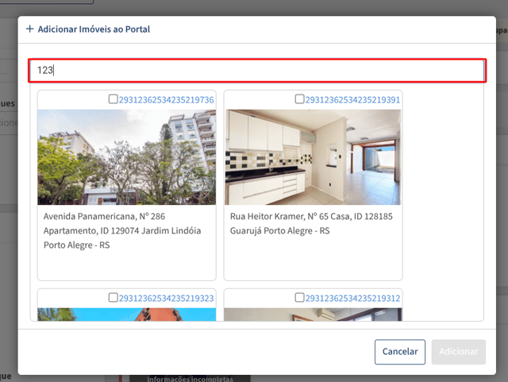Select the partially visible interior room thumbnail
The height and width of the screenshot is (382, 508).
313,314
